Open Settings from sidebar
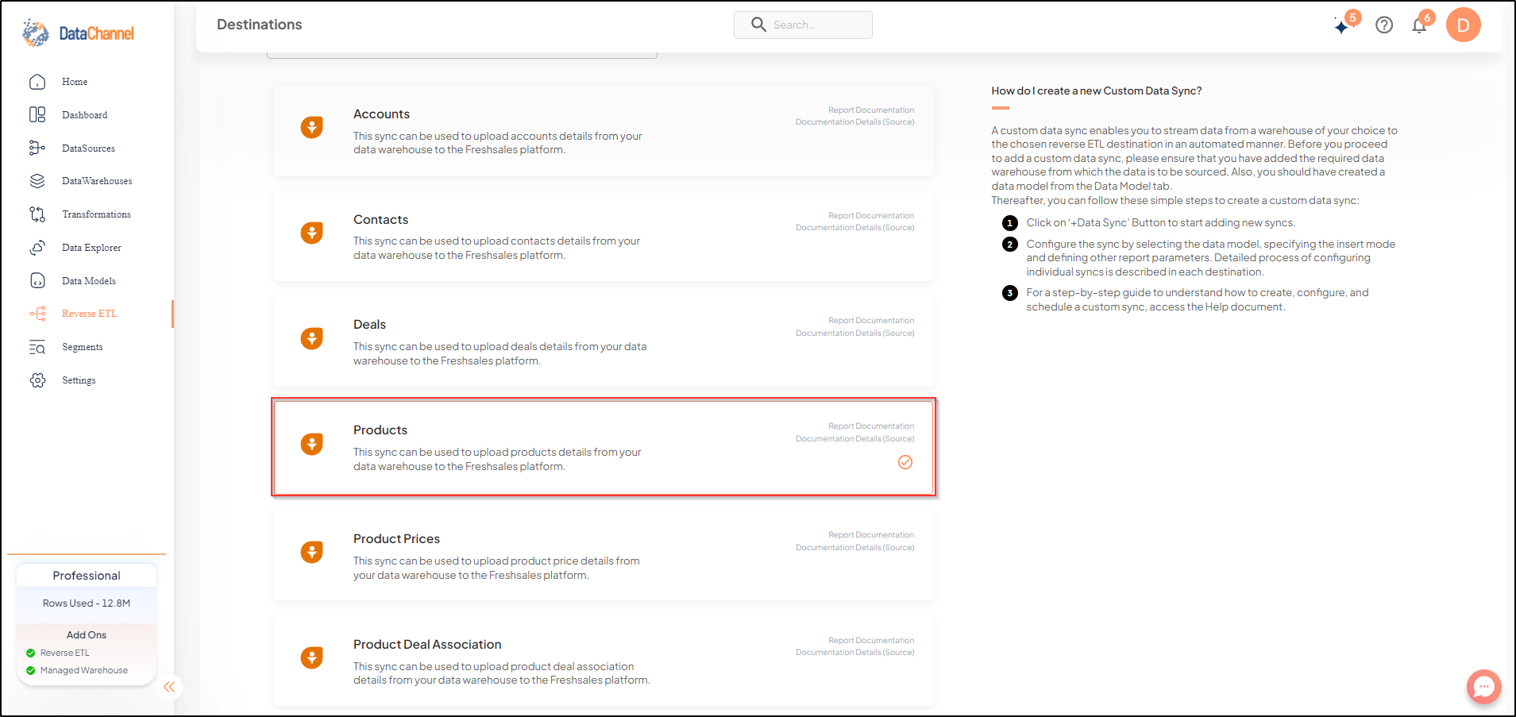The image size is (1516, 717). click(x=79, y=380)
